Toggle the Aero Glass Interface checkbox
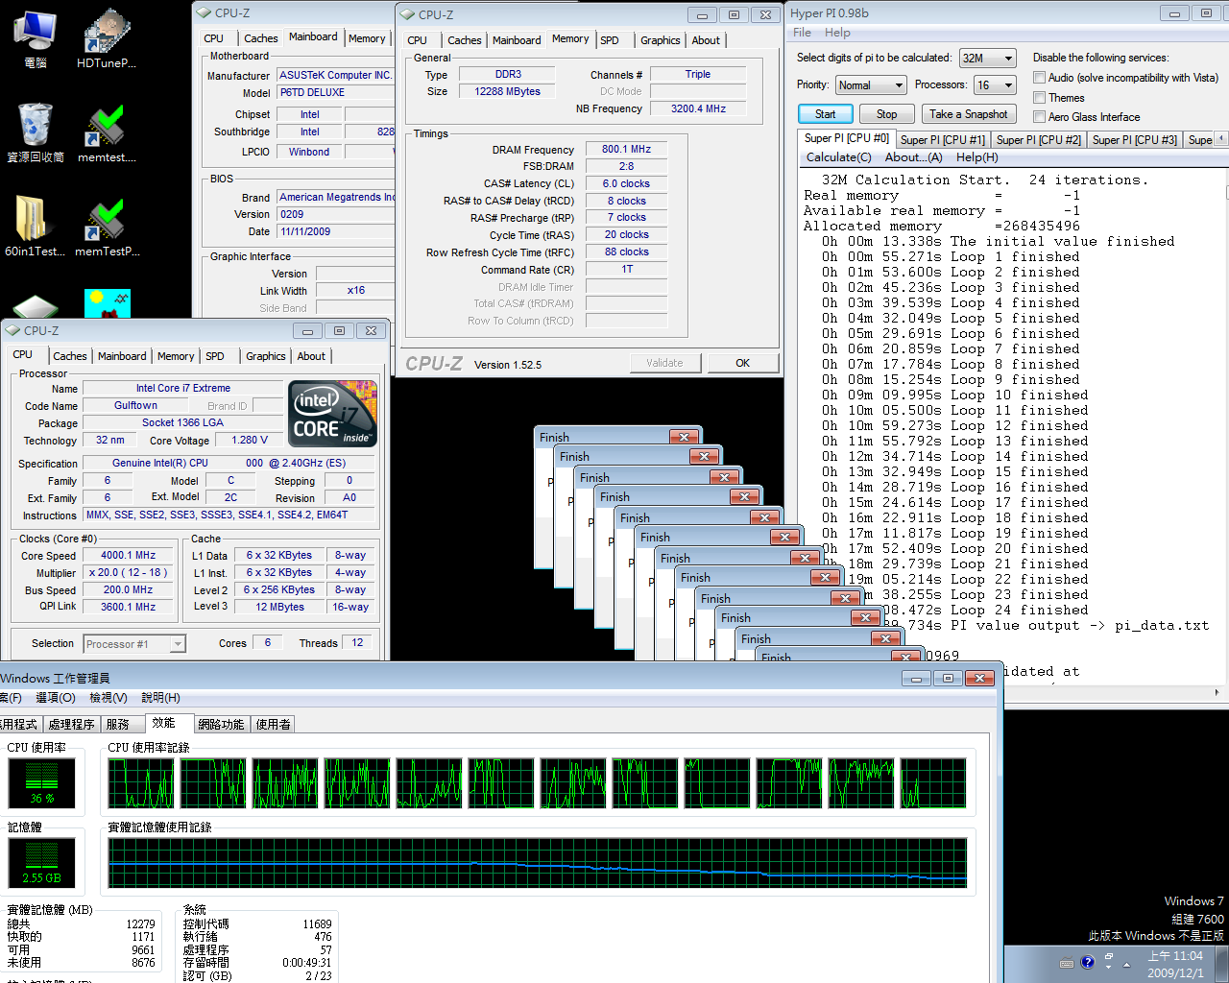Viewport: 1229px width, 983px height. 1039,117
